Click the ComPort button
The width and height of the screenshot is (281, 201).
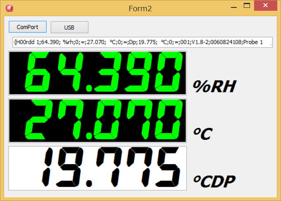(28, 27)
